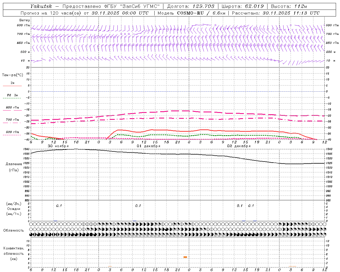Click the Облачность cloud cover label
The image size is (340, 272).
[14, 230]
